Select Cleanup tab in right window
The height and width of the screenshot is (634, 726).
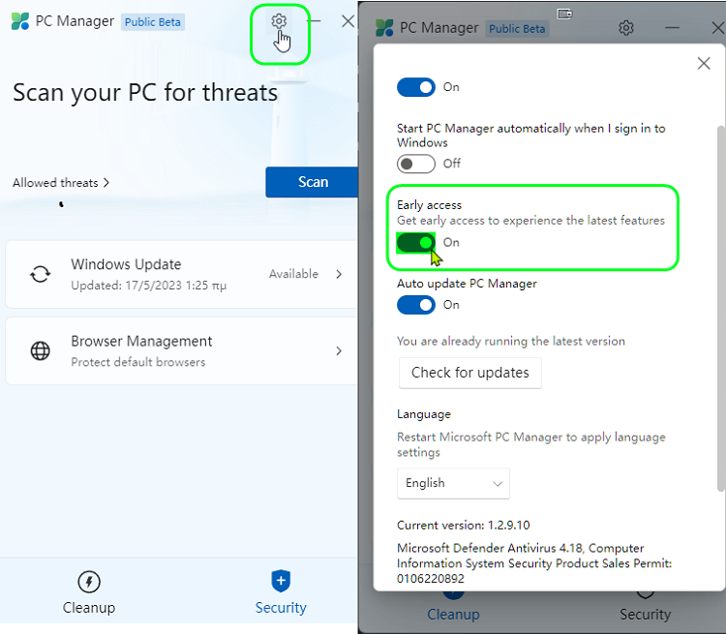tap(453, 613)
